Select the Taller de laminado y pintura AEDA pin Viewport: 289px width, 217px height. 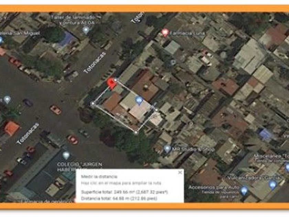(86, 30)
